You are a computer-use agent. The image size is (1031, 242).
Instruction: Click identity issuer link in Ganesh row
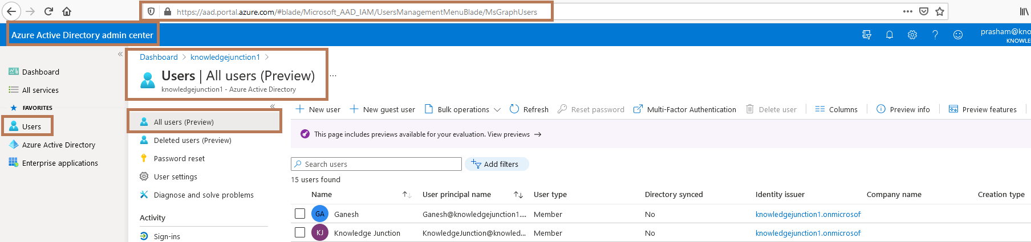pyautogui.click(x=808, y=214)
